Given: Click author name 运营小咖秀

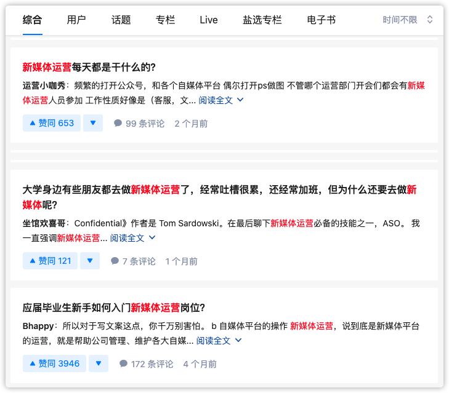Looking at the screenshot, I should 44,85.
